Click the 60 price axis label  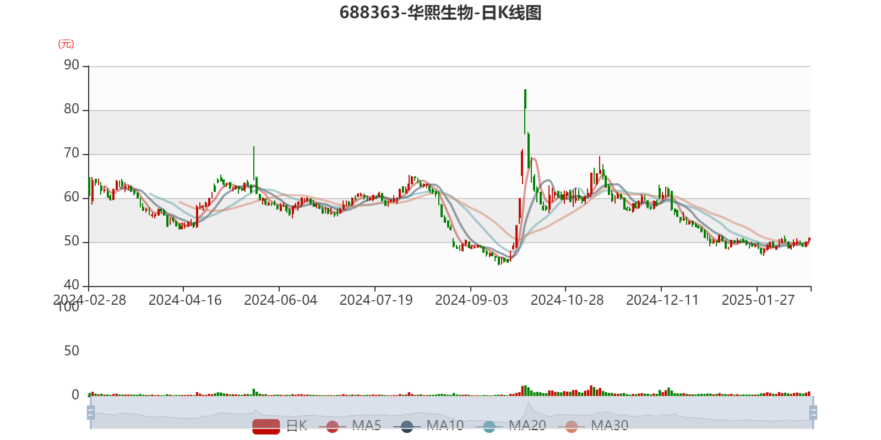(x=72, y=197)
